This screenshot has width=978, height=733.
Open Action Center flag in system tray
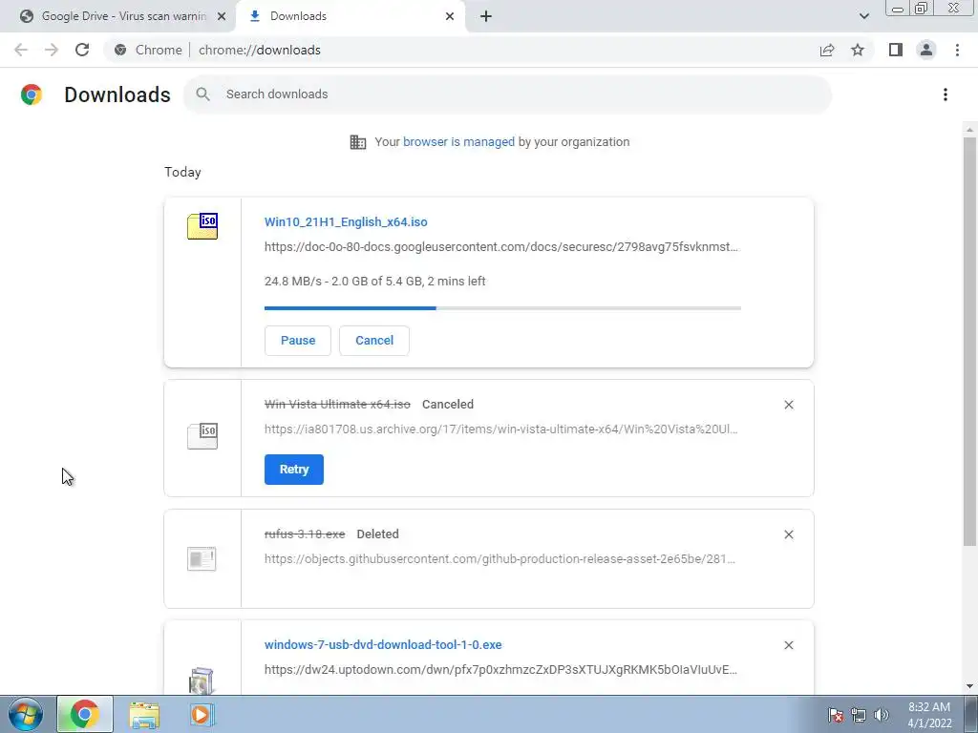pyautogui.click(x=836, y=715)
